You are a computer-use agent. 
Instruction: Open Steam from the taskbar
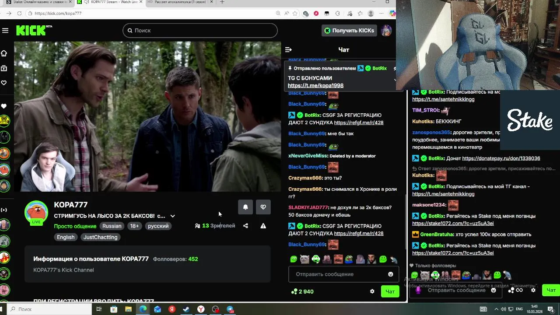pos(186,309)
